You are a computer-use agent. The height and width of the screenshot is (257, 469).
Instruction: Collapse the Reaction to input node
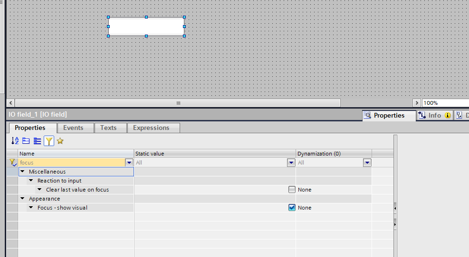coord(31,181)
